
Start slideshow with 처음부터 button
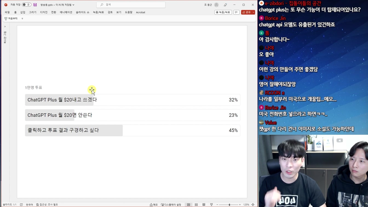(x=11, y=19)
